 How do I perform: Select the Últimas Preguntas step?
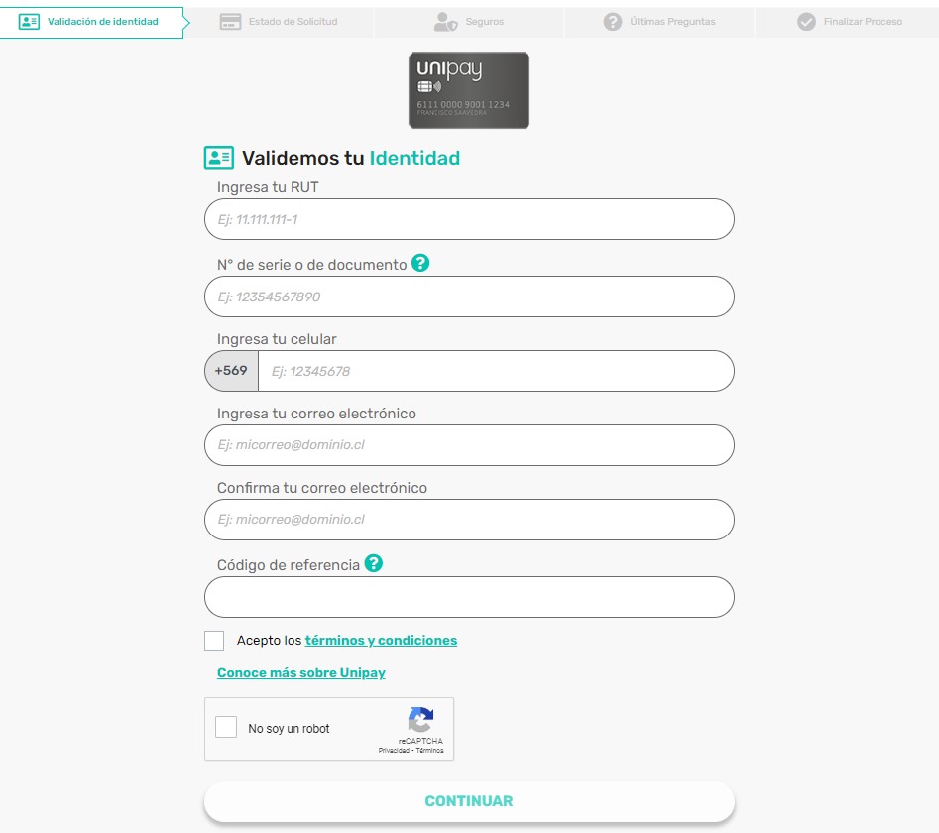tap(659, 22)
